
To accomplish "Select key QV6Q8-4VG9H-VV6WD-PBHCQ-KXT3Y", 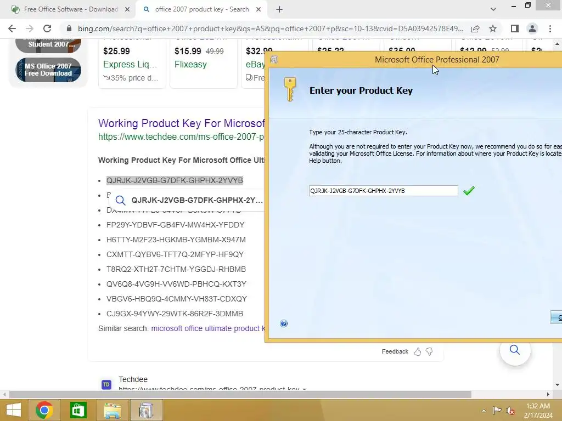I will point(176,285).
